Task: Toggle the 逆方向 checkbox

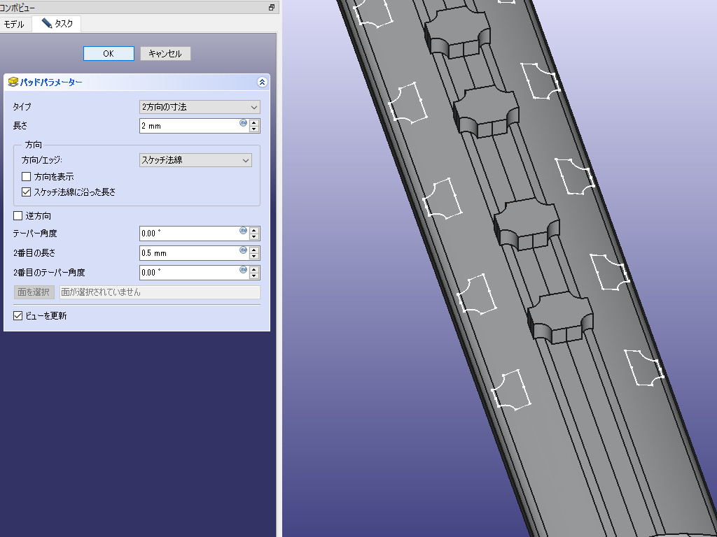Action: tap(18, 216)
